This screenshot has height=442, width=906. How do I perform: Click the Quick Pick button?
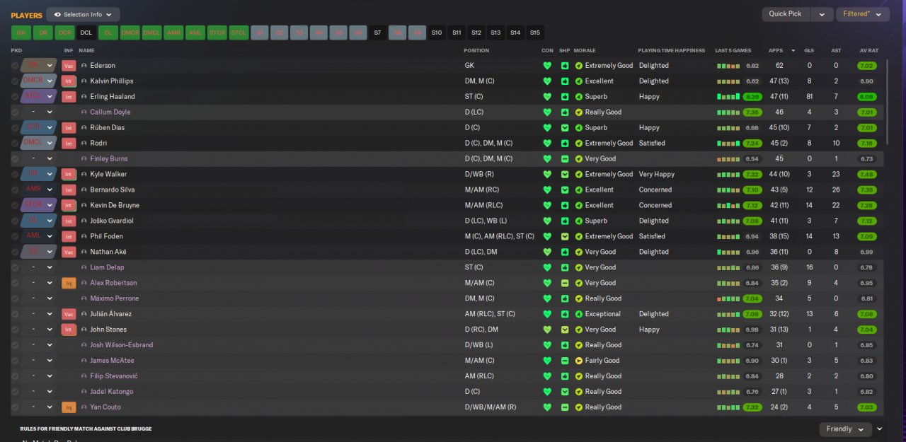coord(786,14)
